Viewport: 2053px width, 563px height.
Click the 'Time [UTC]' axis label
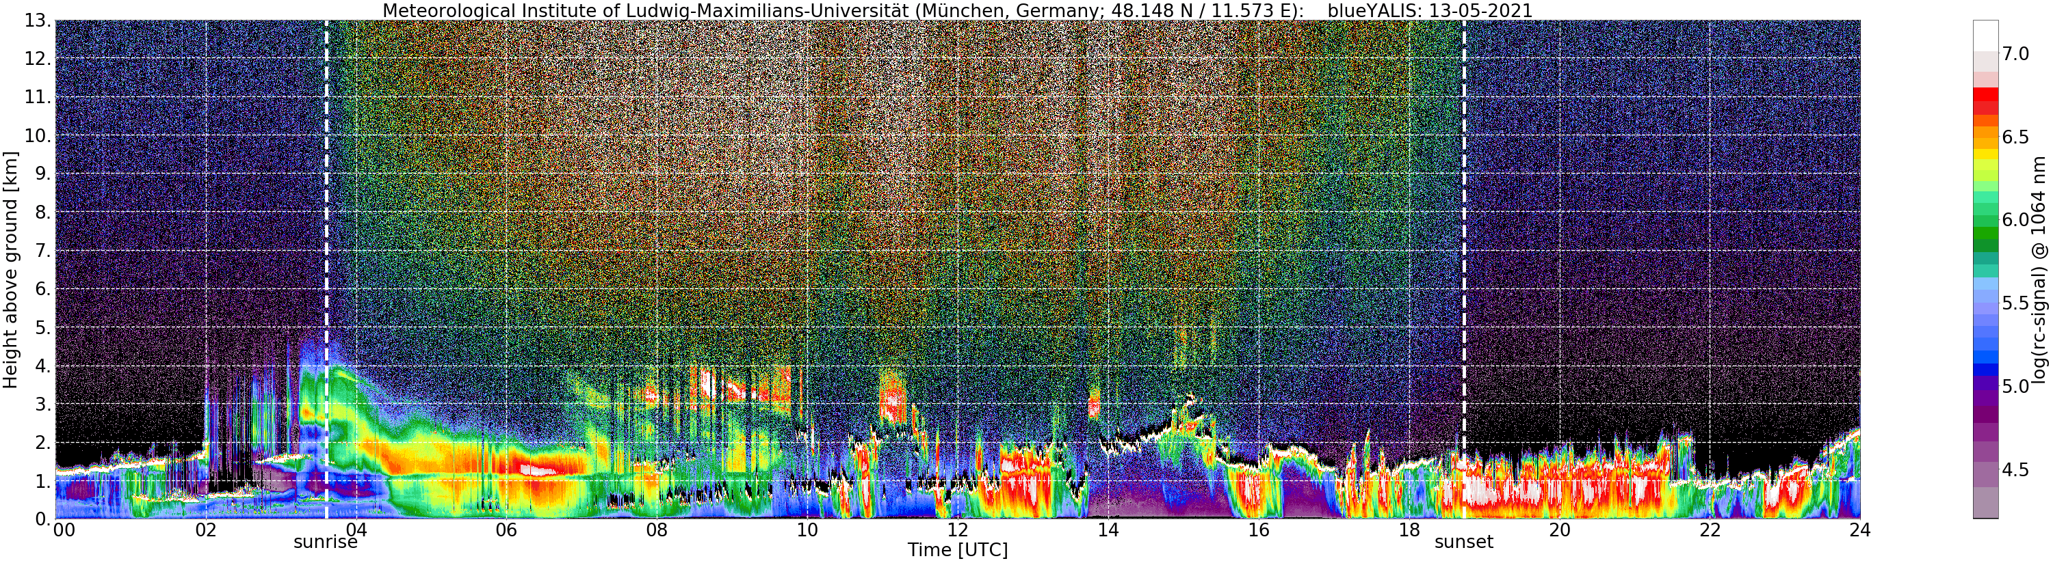(957, 550)
